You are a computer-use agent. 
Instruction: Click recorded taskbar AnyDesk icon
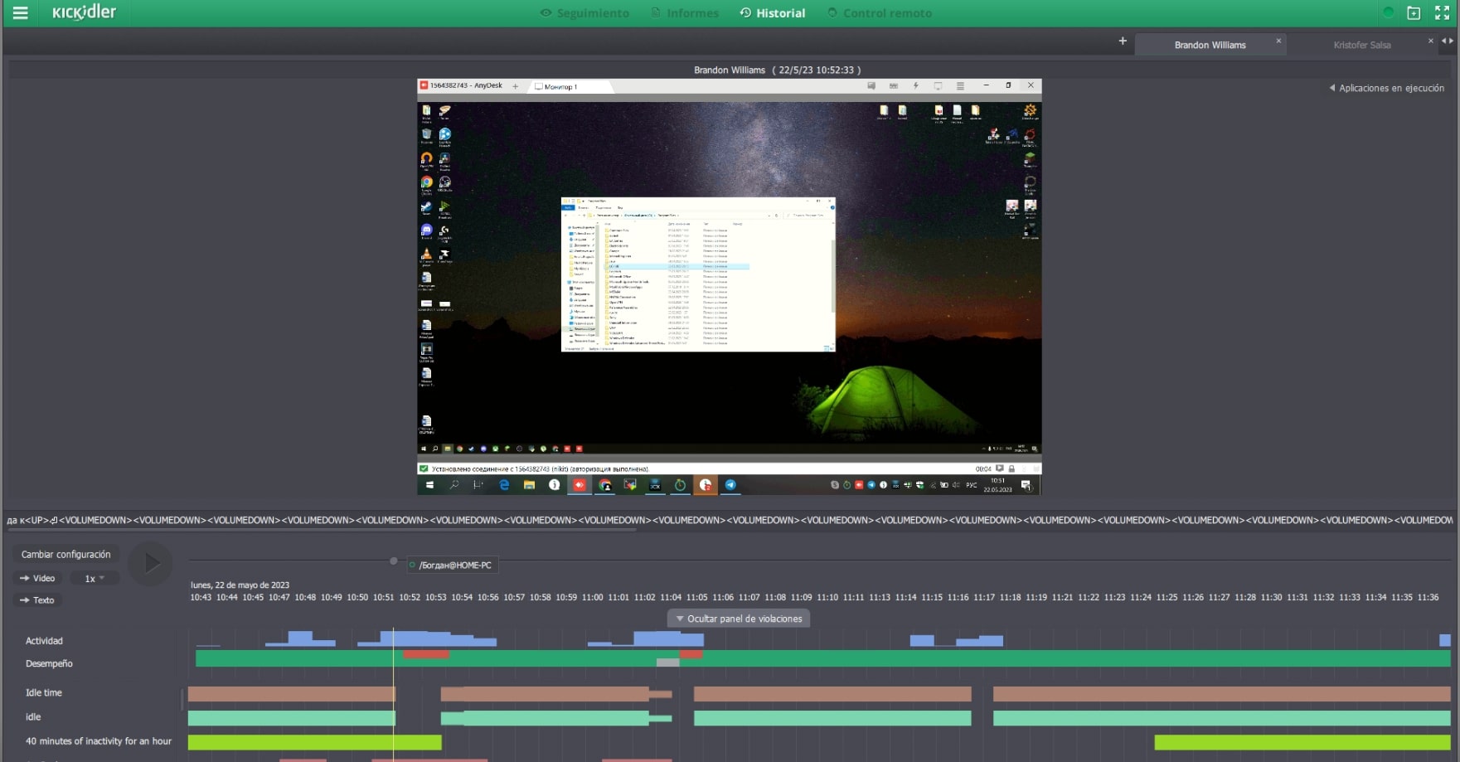pyautogui.click(x=580, y=485)
